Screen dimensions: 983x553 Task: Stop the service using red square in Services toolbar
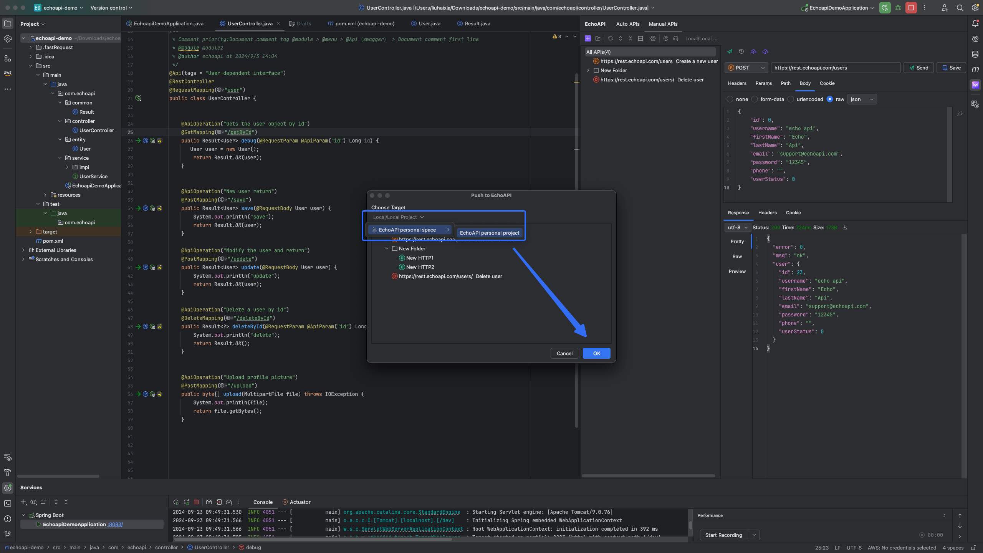(196, 502)
